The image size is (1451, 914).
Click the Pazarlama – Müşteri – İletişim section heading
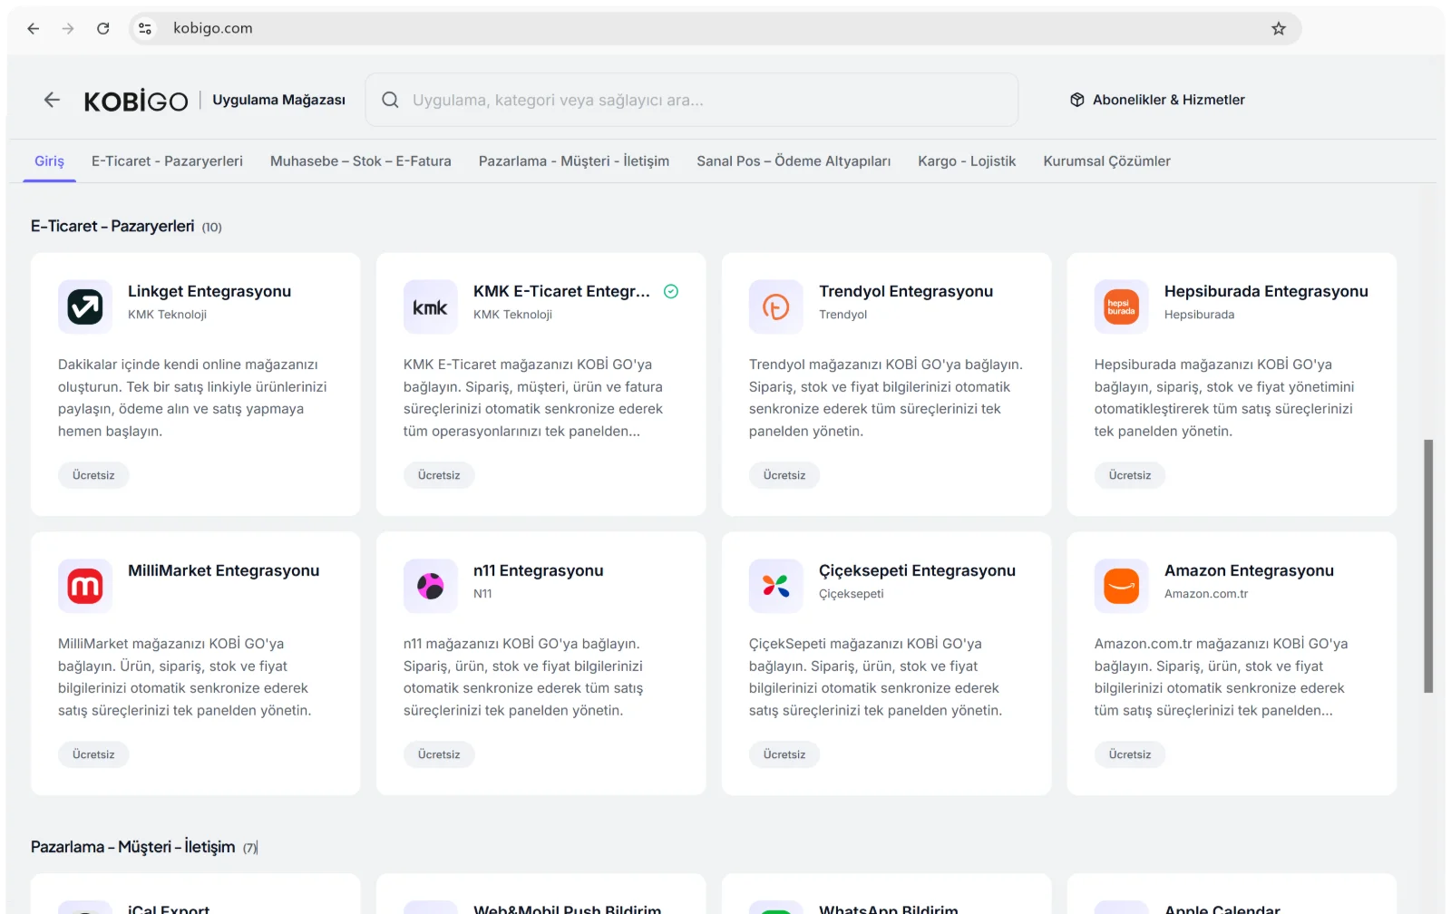pos(133,847)
